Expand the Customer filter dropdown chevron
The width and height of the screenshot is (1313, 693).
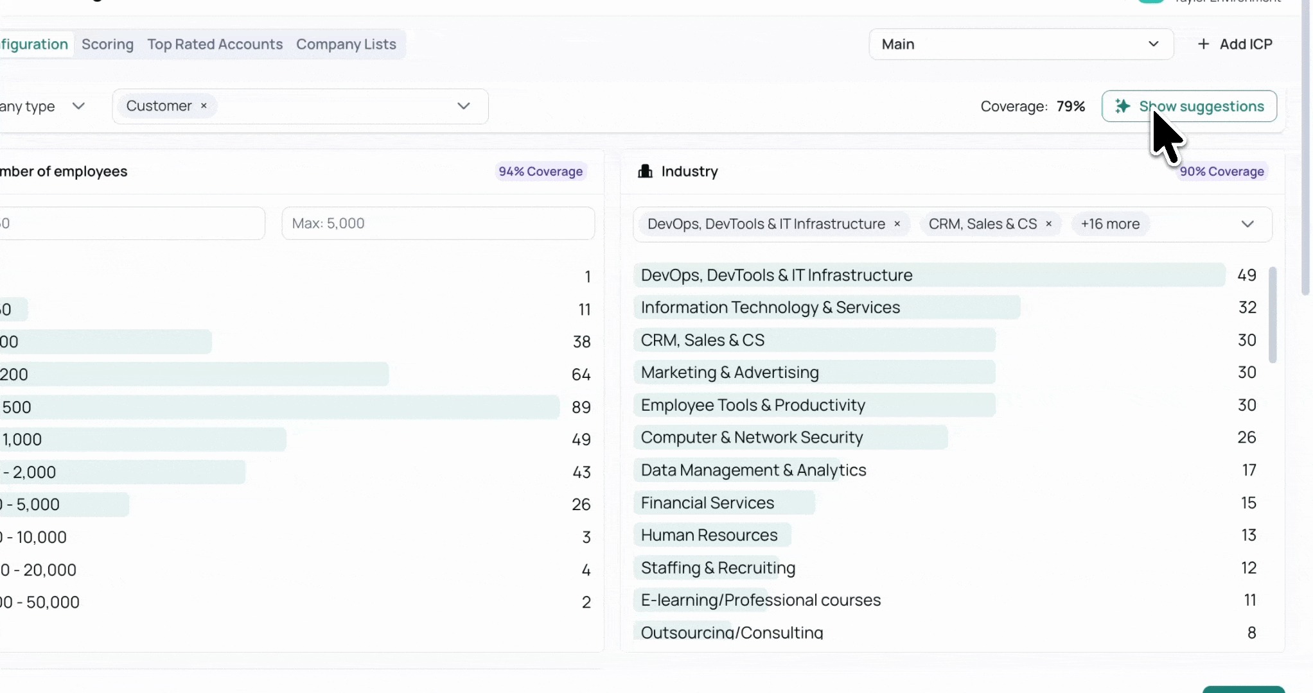(x=464, y=106)
